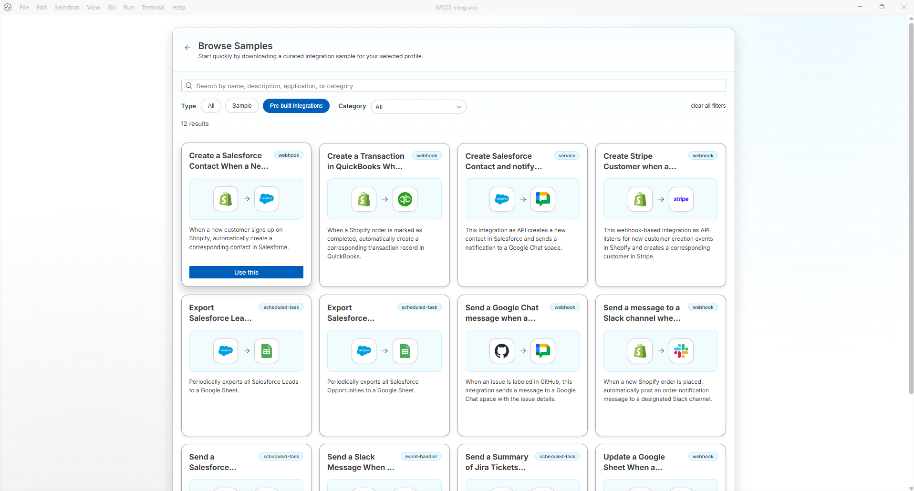
Task: Click the Shopify icon in Send a message to Slack card
Action: point(640,351)
